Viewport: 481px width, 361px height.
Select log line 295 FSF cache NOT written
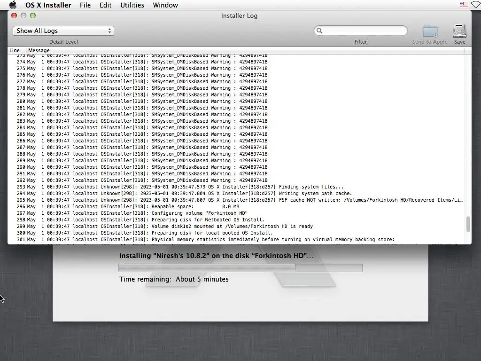(236, 200)
